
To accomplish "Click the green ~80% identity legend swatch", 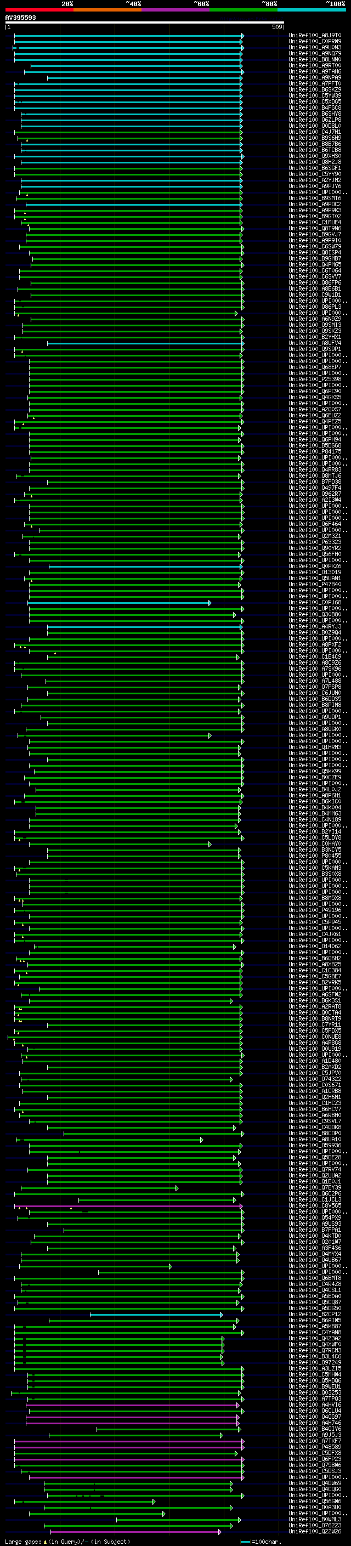I will (x=244, y=10).
